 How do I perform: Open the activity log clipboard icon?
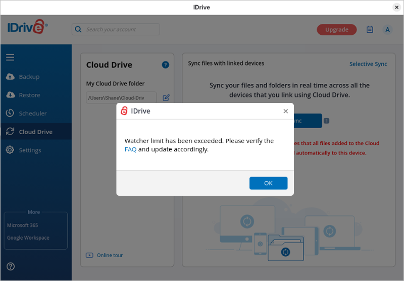370,30
